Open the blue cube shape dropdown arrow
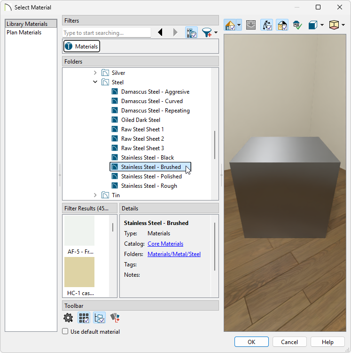Image resolution: width=351 pixels, height=353 pixels. (x=322, y=25)
